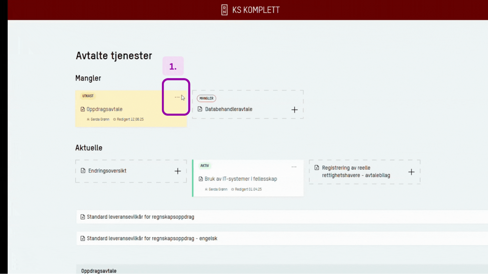The height and width of the screenshot is (274, 488).
Task: Add Registrering av reelle rettighetshavere avtalebilag
Action: click(411, 172)
